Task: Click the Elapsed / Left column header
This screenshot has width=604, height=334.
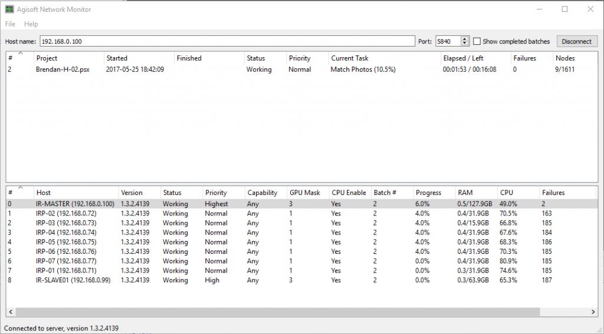Action: pos(476,58)
